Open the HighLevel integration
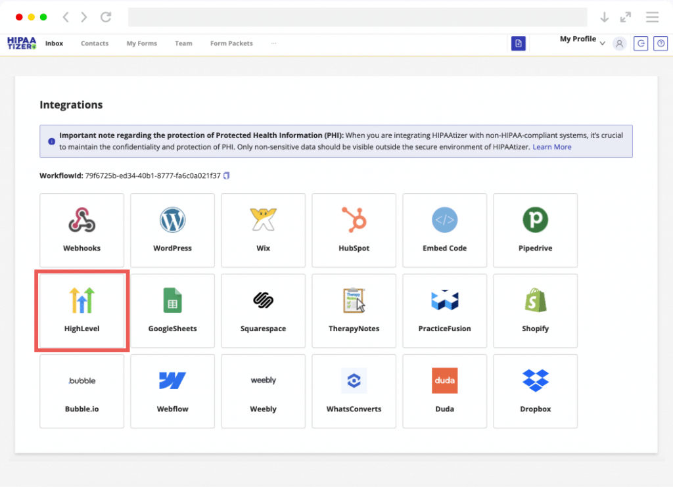Viewport: 673px width, 487px height. pos(81,310)
